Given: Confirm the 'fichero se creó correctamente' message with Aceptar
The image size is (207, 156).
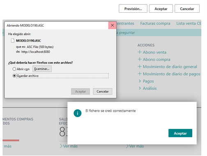Looking at the screenshot, I should pyautogui.click(x=180, y=133).
